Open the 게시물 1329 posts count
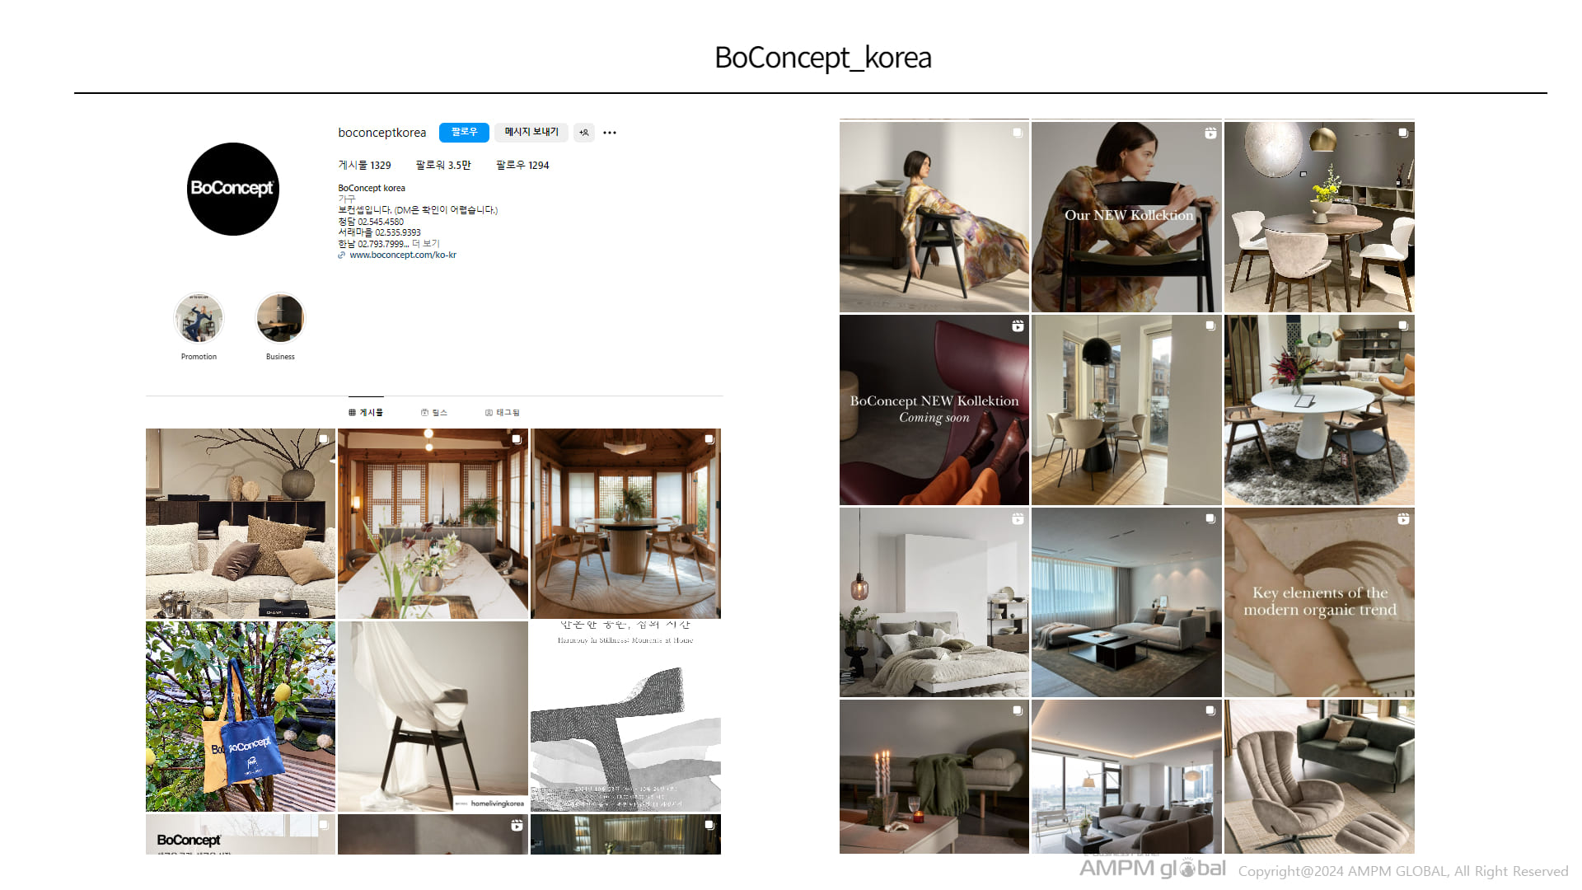1582x890 pixels. point(364,166)
